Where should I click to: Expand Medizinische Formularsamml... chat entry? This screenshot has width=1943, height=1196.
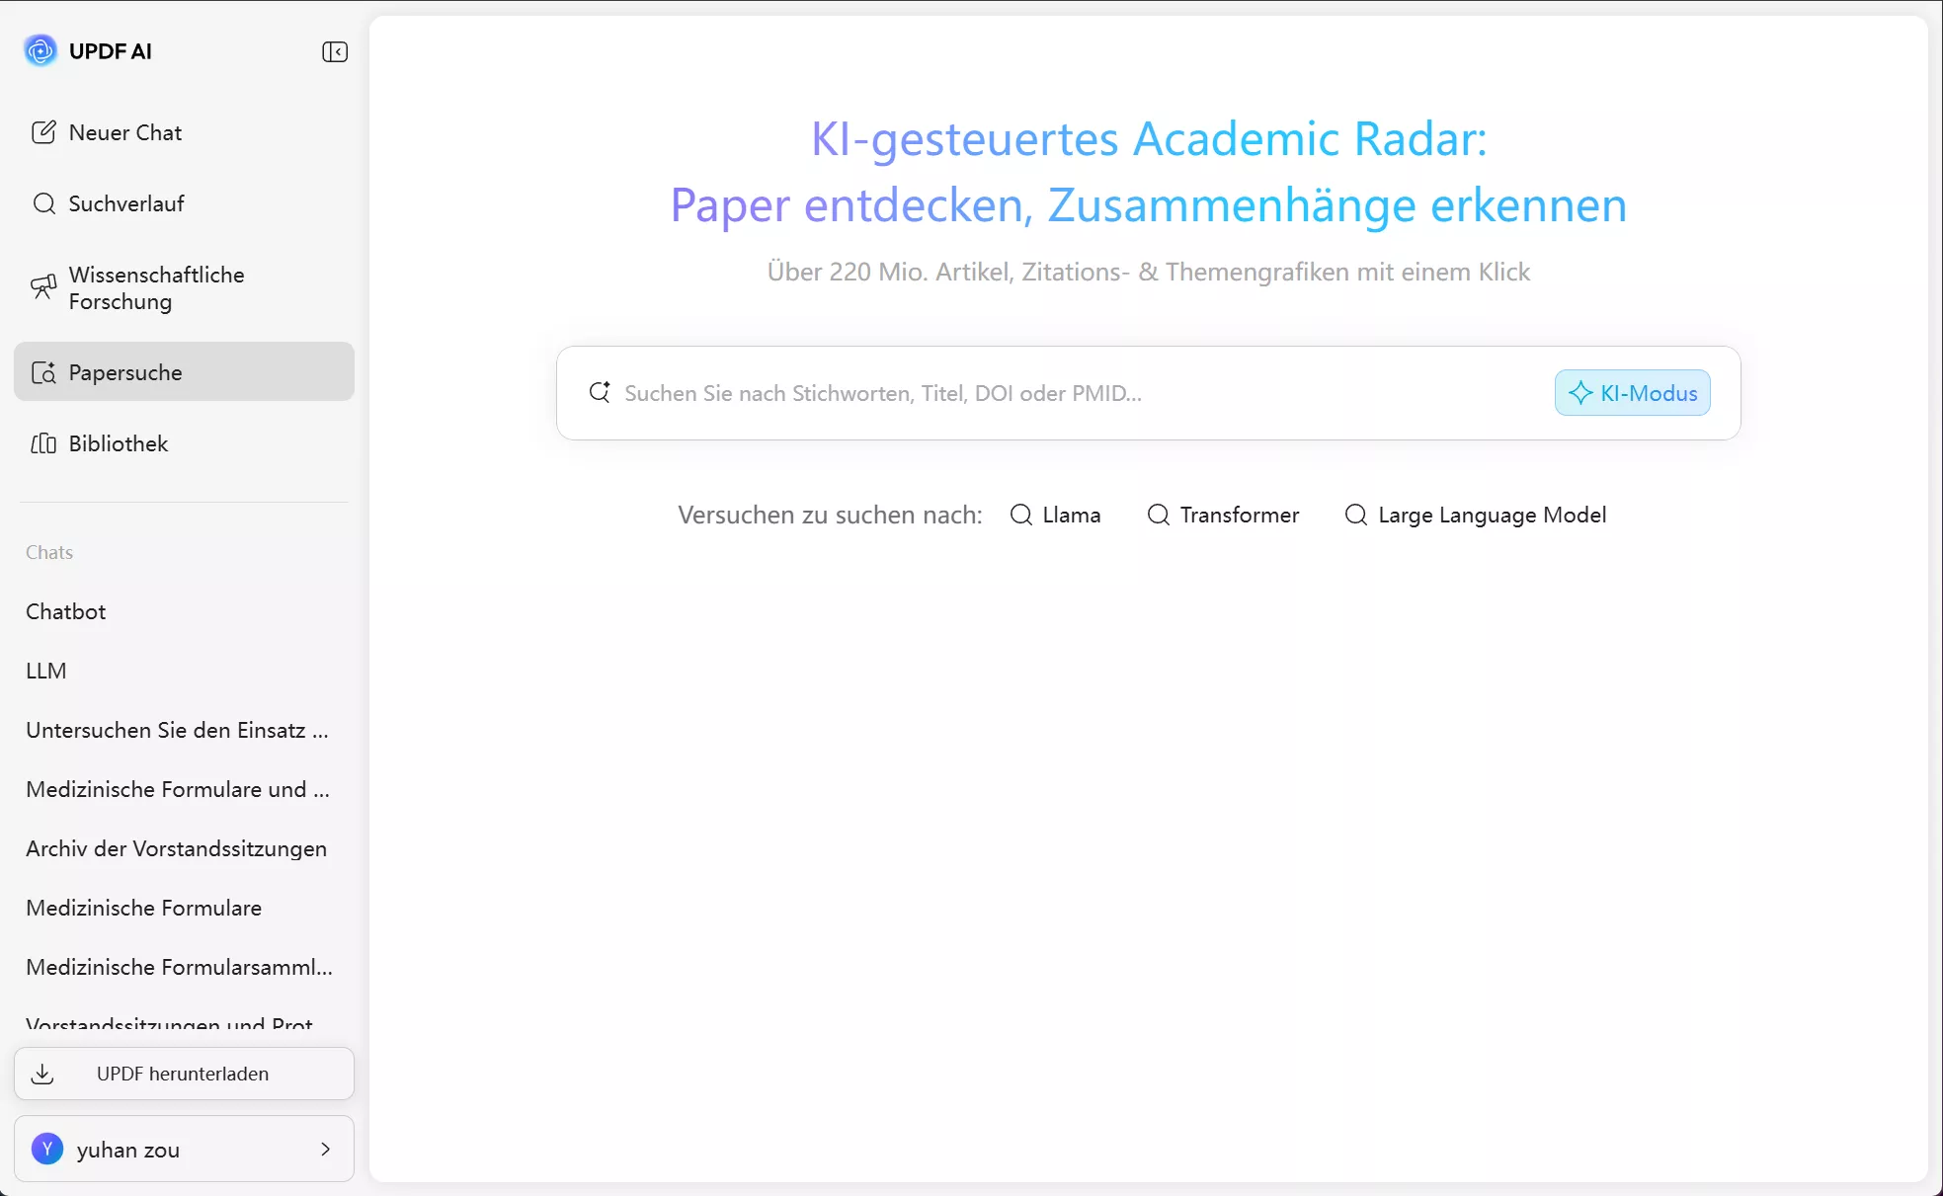179,967
